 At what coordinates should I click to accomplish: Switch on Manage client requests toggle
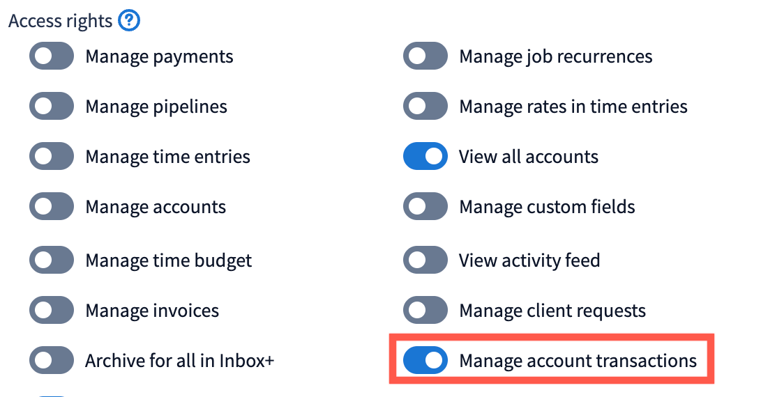pyautogui.click(x=425, y=311)
